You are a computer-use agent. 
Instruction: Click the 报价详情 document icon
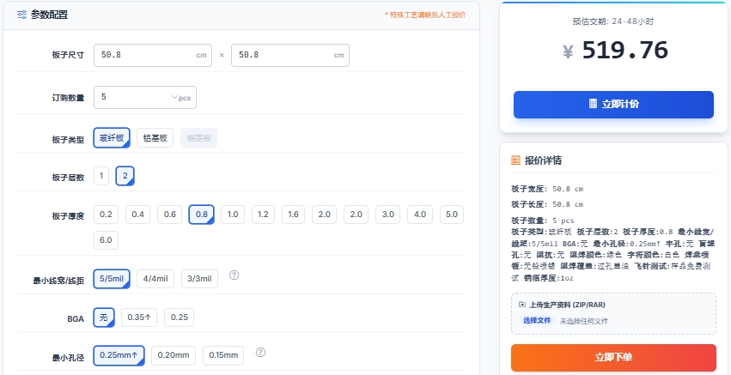[515, 160]
